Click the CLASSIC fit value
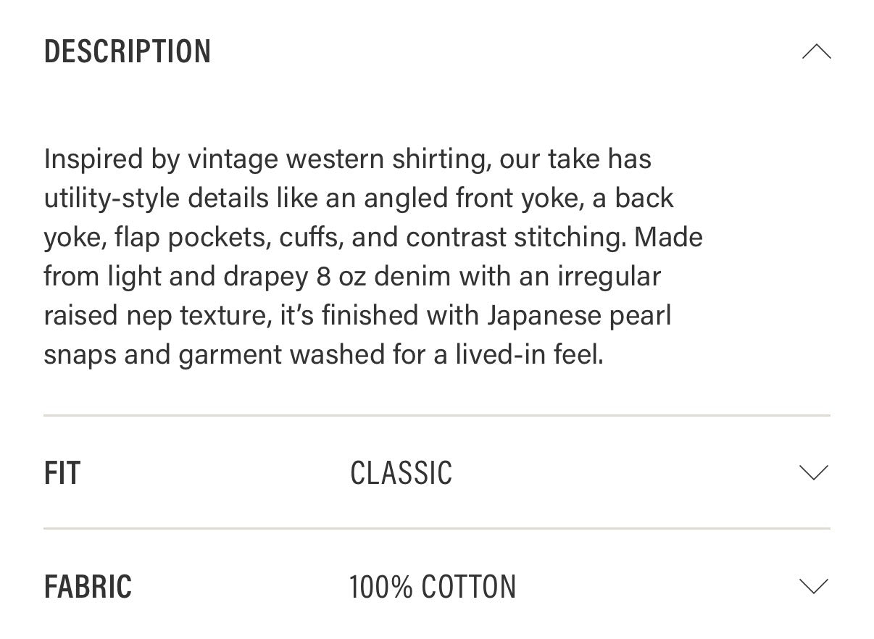Viewport: 874px width, 639px height. pos(401,473)
